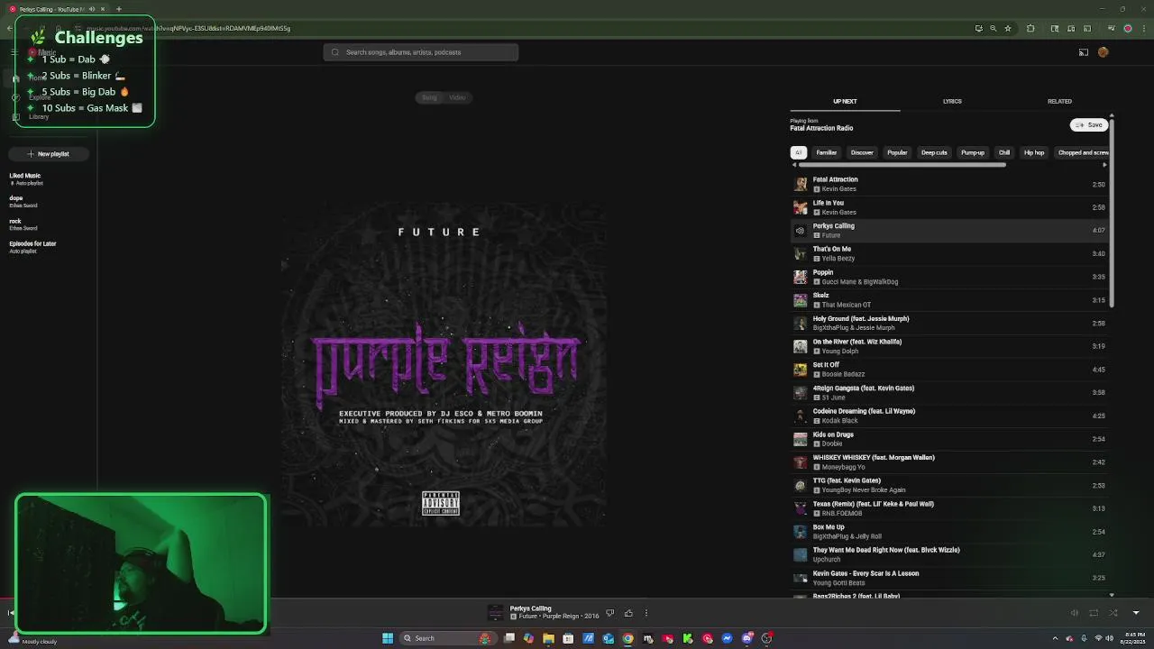Viewport: 1154px width, 649px height.
Task: Switch to the LYRICS tab
Action: (952, 101)
